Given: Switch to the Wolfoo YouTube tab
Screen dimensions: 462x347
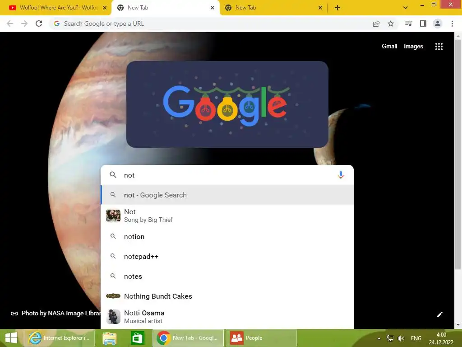Looking at the screenshot, I should click(x=55, y=8).
